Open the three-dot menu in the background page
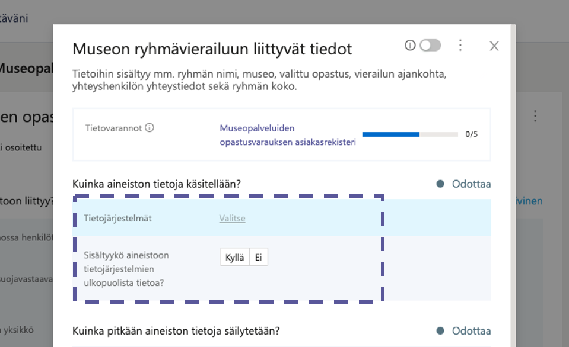The image size is (569, 347). 535,116
